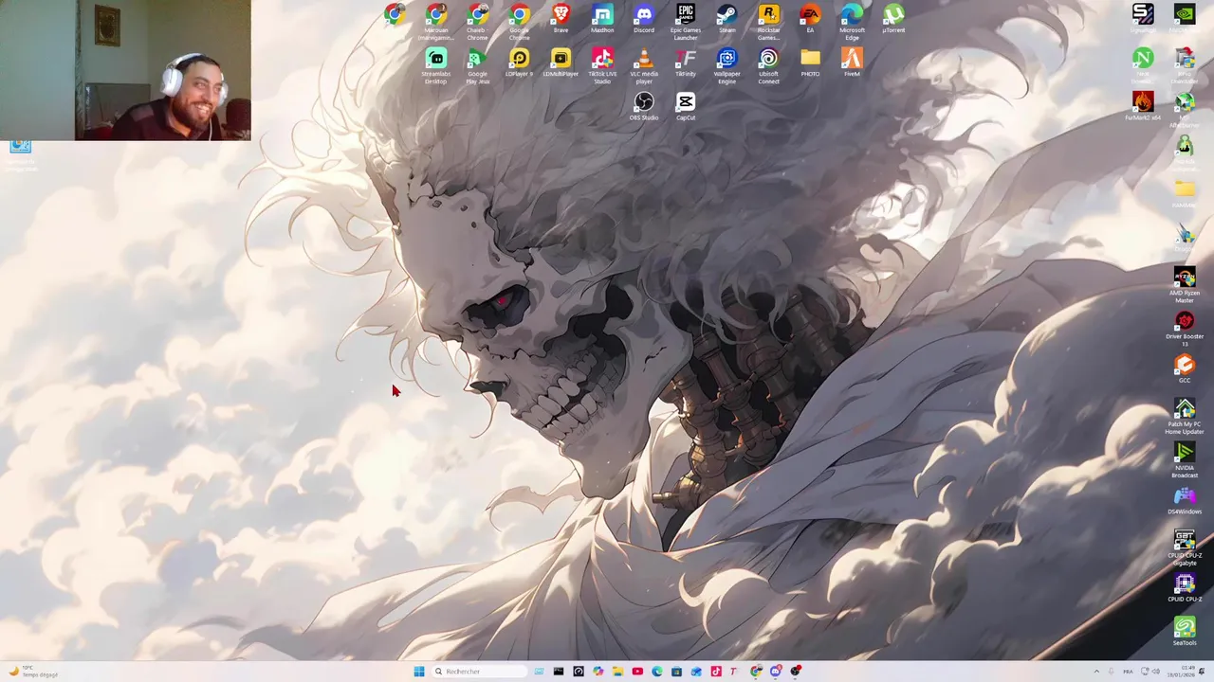Image resolution: width=1214 pixels, height=682 pixels.
Task: Open the Discord desktop icon
Action: tap(644, 18)
